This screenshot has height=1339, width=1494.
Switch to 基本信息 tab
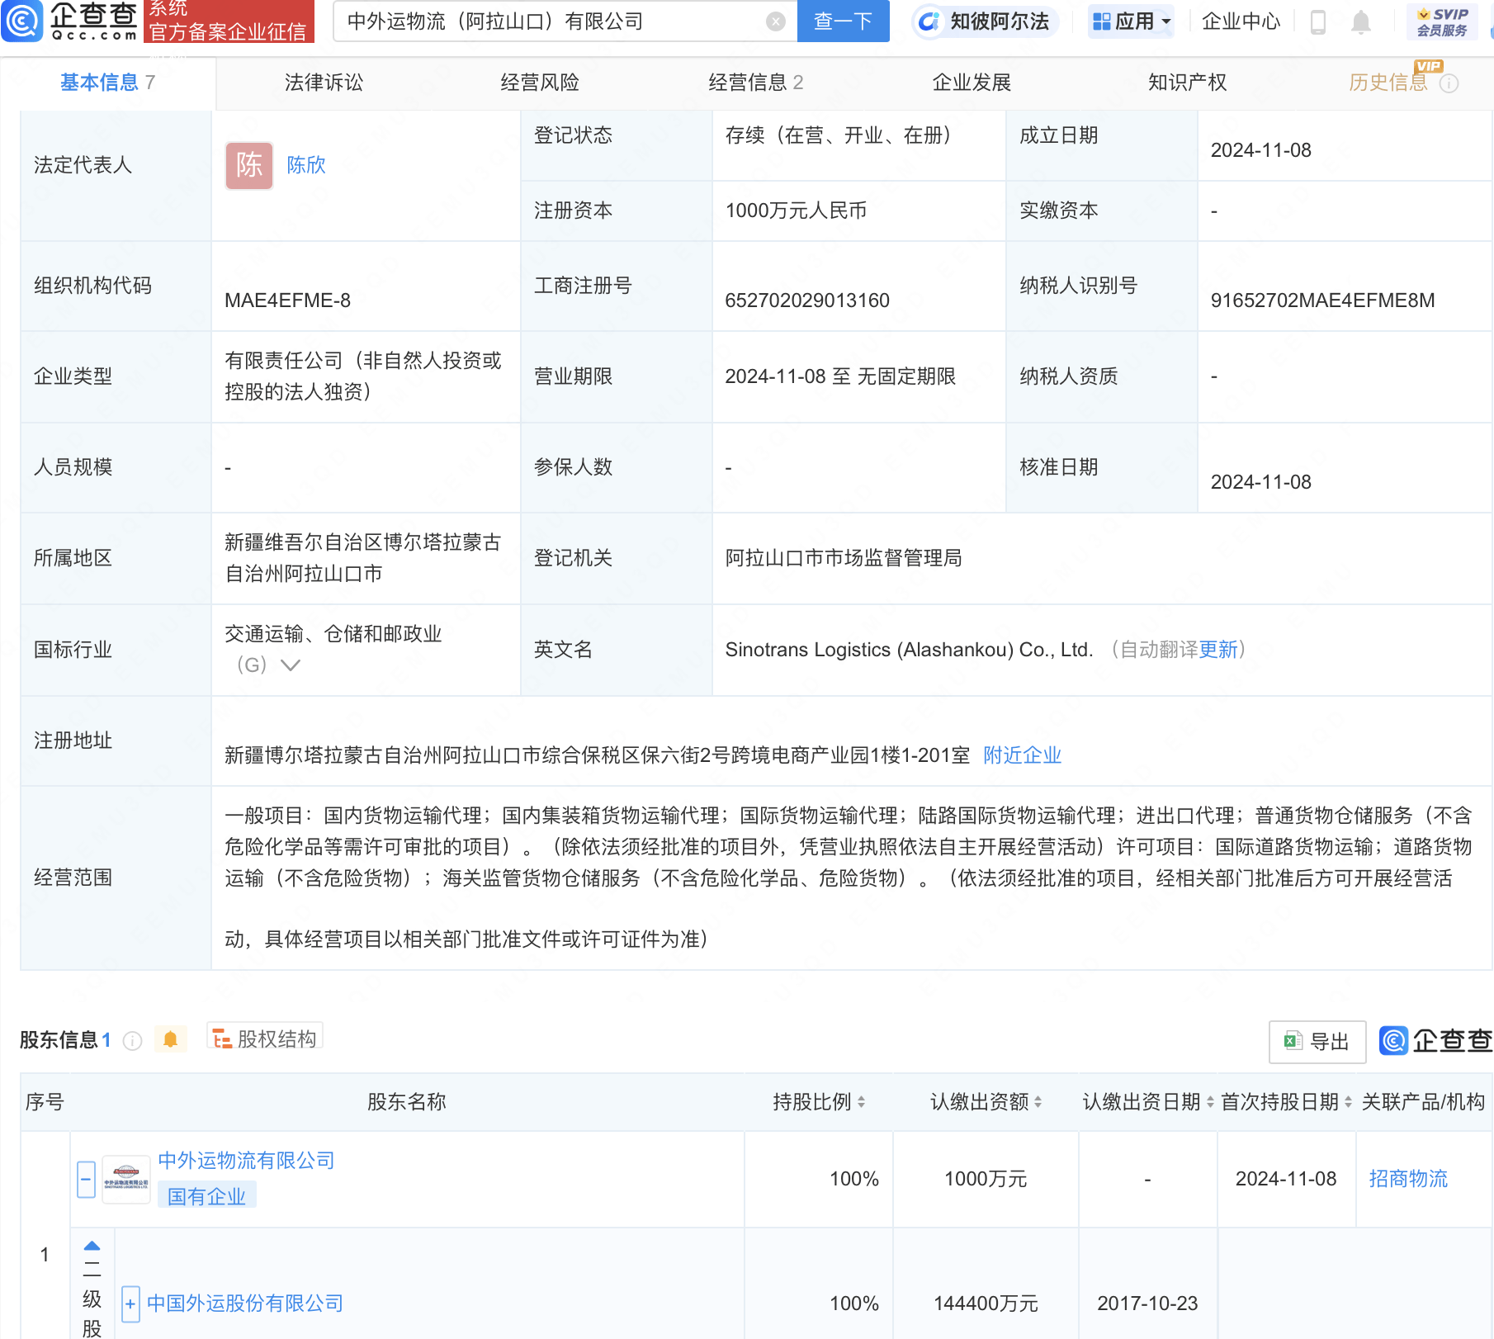[107, 83]
